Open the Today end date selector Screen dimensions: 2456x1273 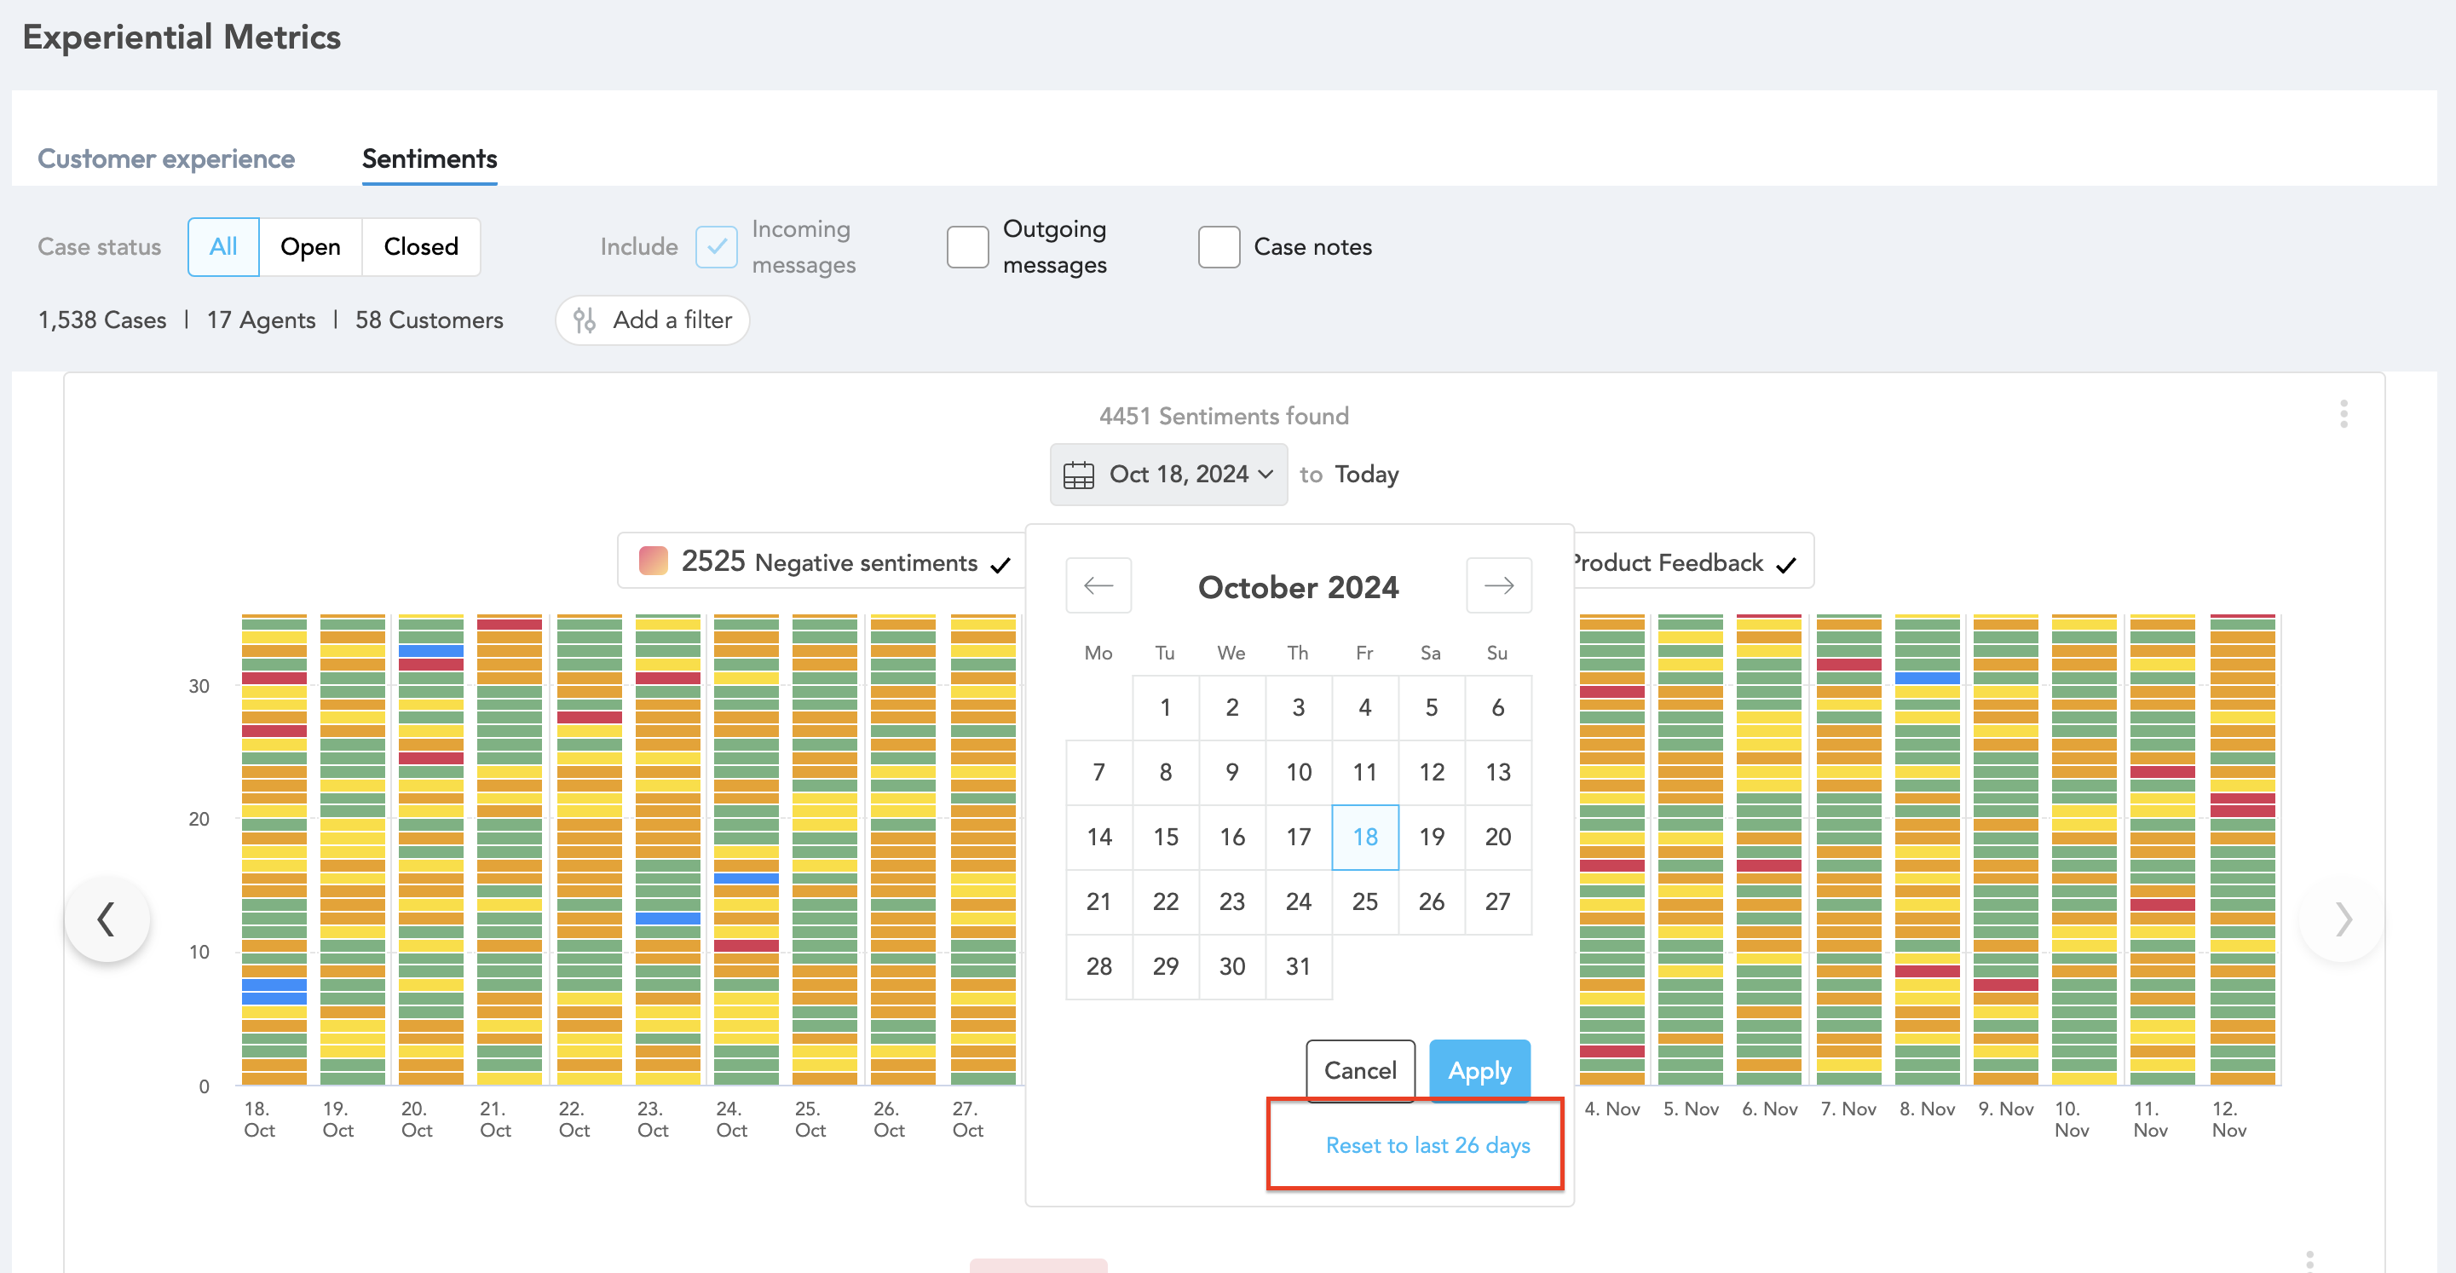pos(1366,475)
